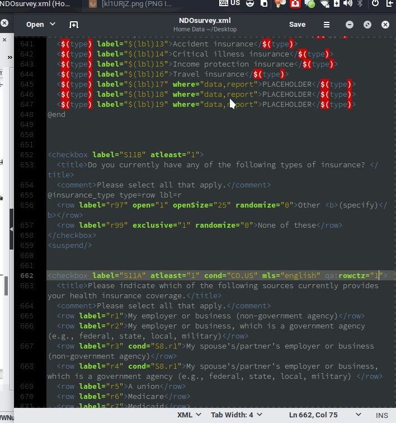Click PLACEHOLDER text on line 645
396x423 pixels.
[x=287, y=84]
